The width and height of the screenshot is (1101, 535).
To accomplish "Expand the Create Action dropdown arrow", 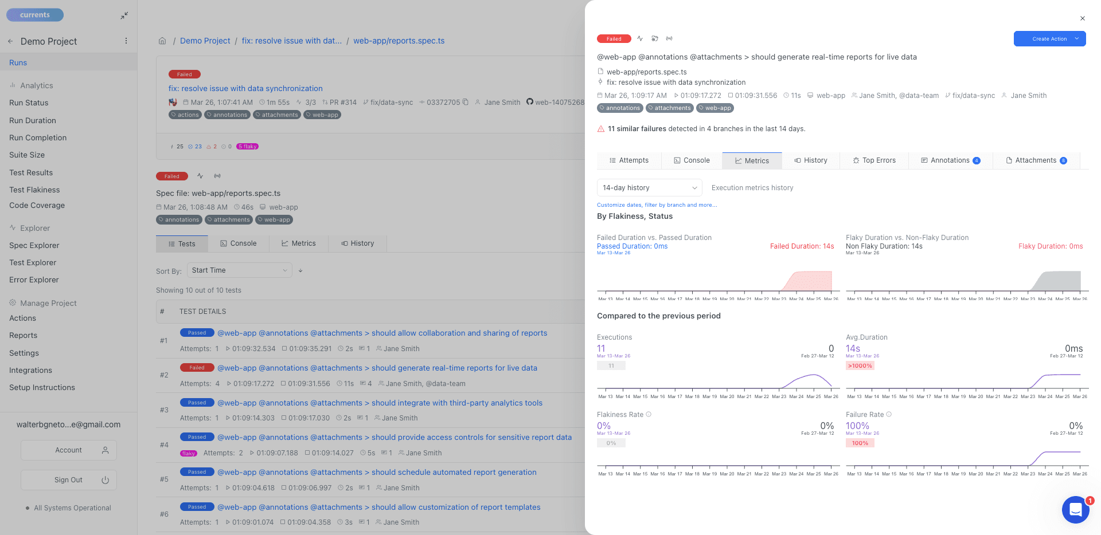I will coord(1077,38).
